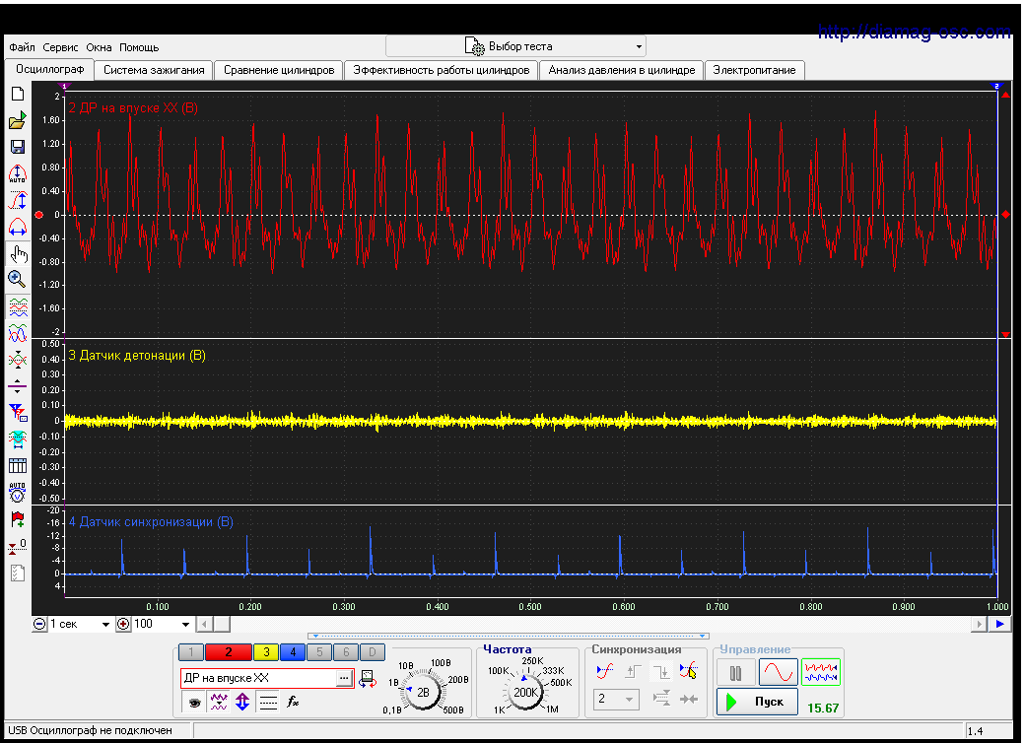Viewport: 1025px width, 743px height.
Task: Toggle blue channel 4 button
Action: [293, 651]
